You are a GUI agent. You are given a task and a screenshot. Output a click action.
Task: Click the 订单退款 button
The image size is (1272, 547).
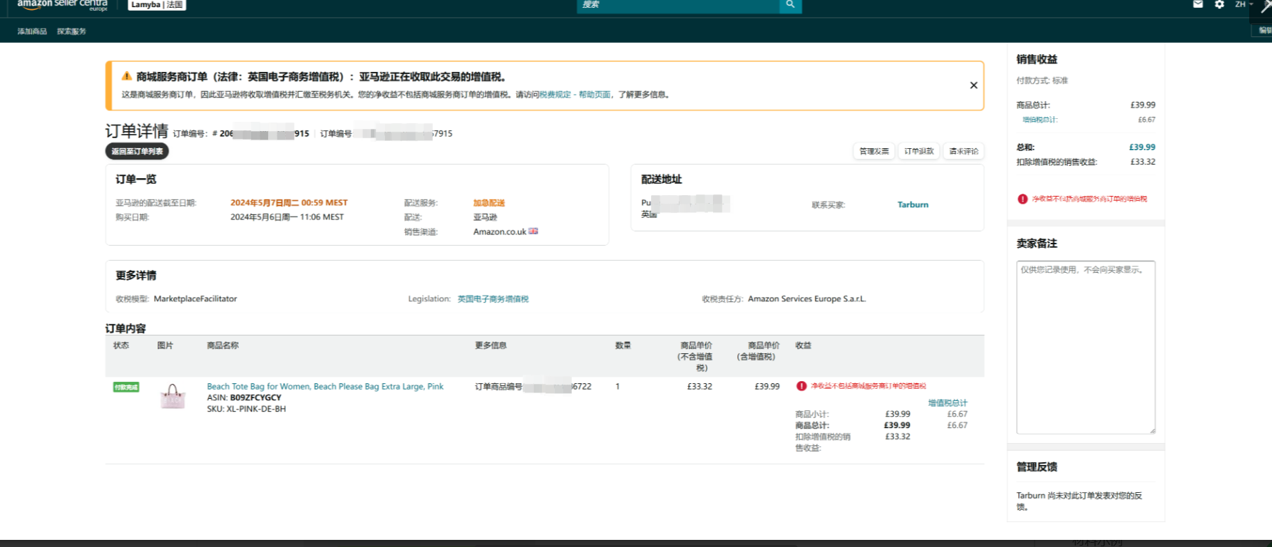pyautogui.click(x=919, y=151)
